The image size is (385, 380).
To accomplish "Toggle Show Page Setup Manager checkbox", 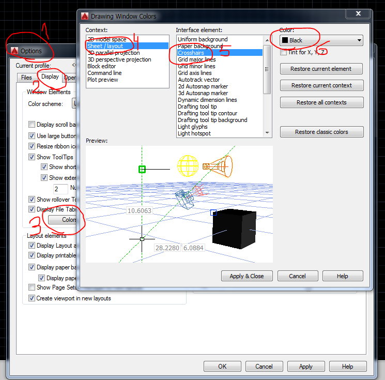I will (x=32, y=287).
